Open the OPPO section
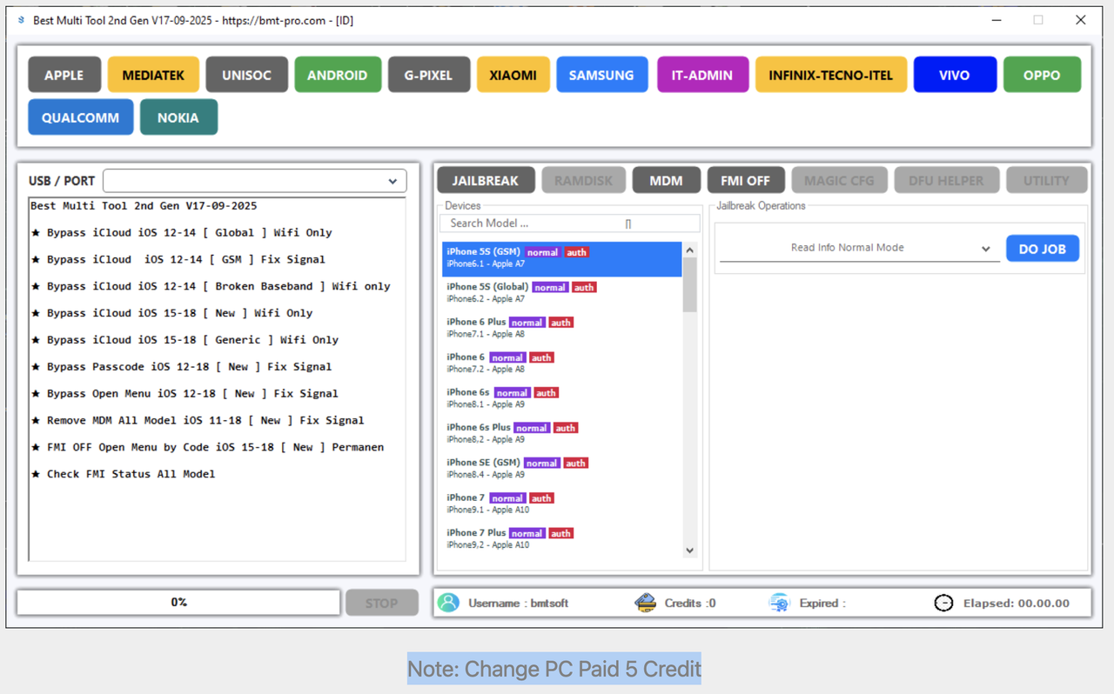The height and width of the screenshot is (694, 1114). point(1042,75)
